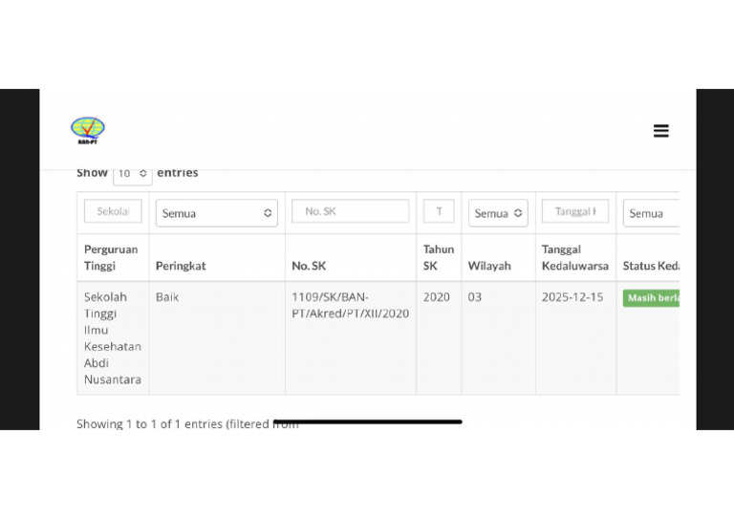
Task: Click the Perguruan Tinggi filter field
Action: (x=113, y=211)
